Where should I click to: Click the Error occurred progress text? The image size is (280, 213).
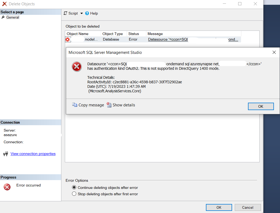pos(29,185)
